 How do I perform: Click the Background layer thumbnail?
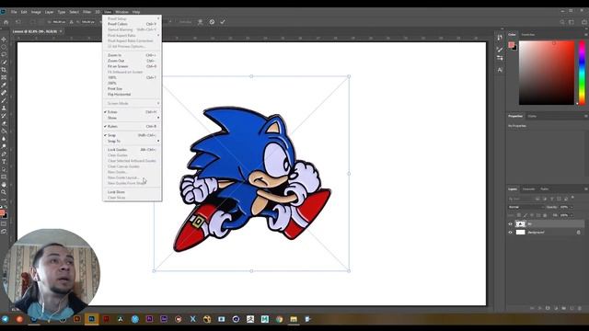520,233
